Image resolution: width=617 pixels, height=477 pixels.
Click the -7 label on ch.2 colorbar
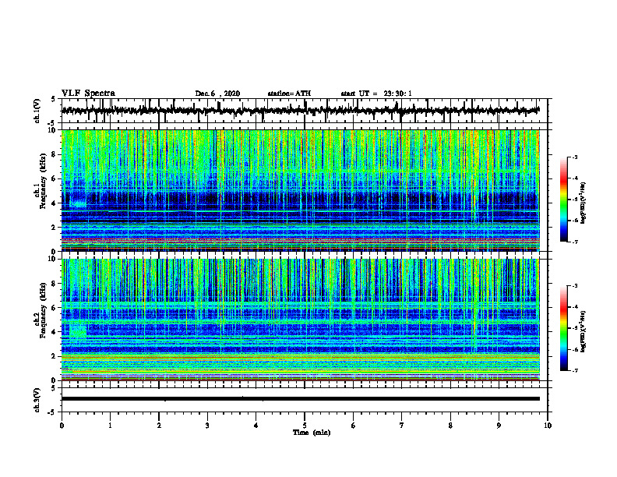[x=575, y=370]
